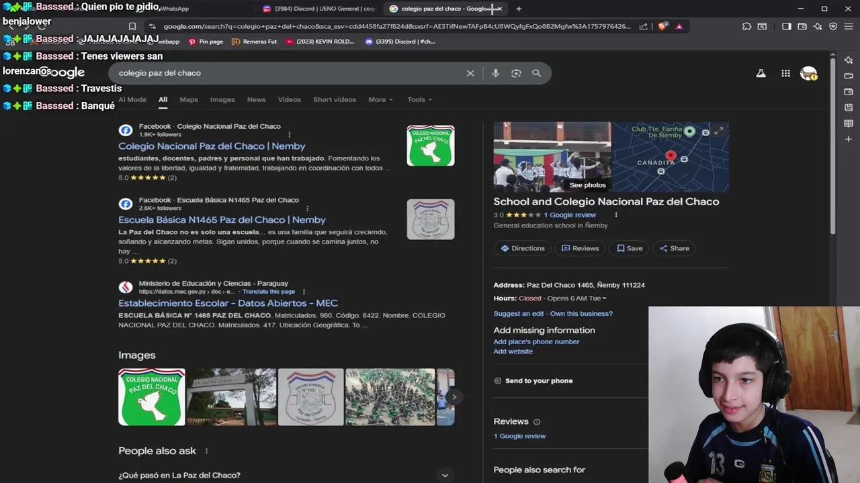This screenshot has width=860, height=483.
Task: Open Brave Shields lion icon
Action: (662, 26)
